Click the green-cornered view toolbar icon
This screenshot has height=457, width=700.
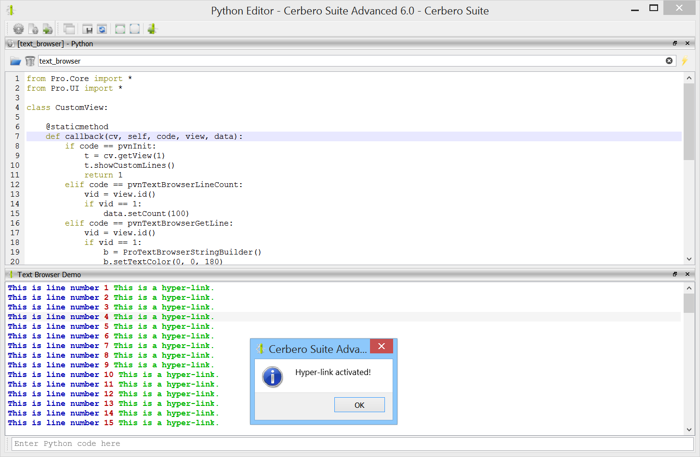pyautogui.click(x=120, y=29)
